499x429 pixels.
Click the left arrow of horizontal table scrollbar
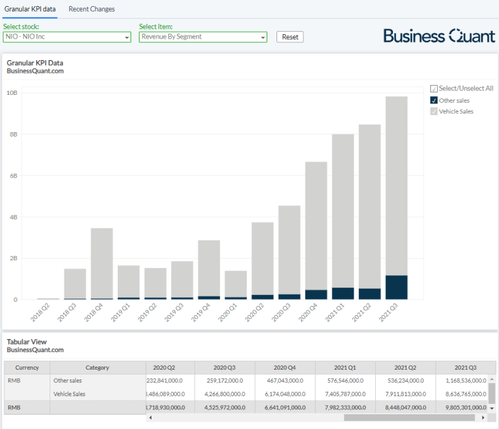(x=151, y=417)
